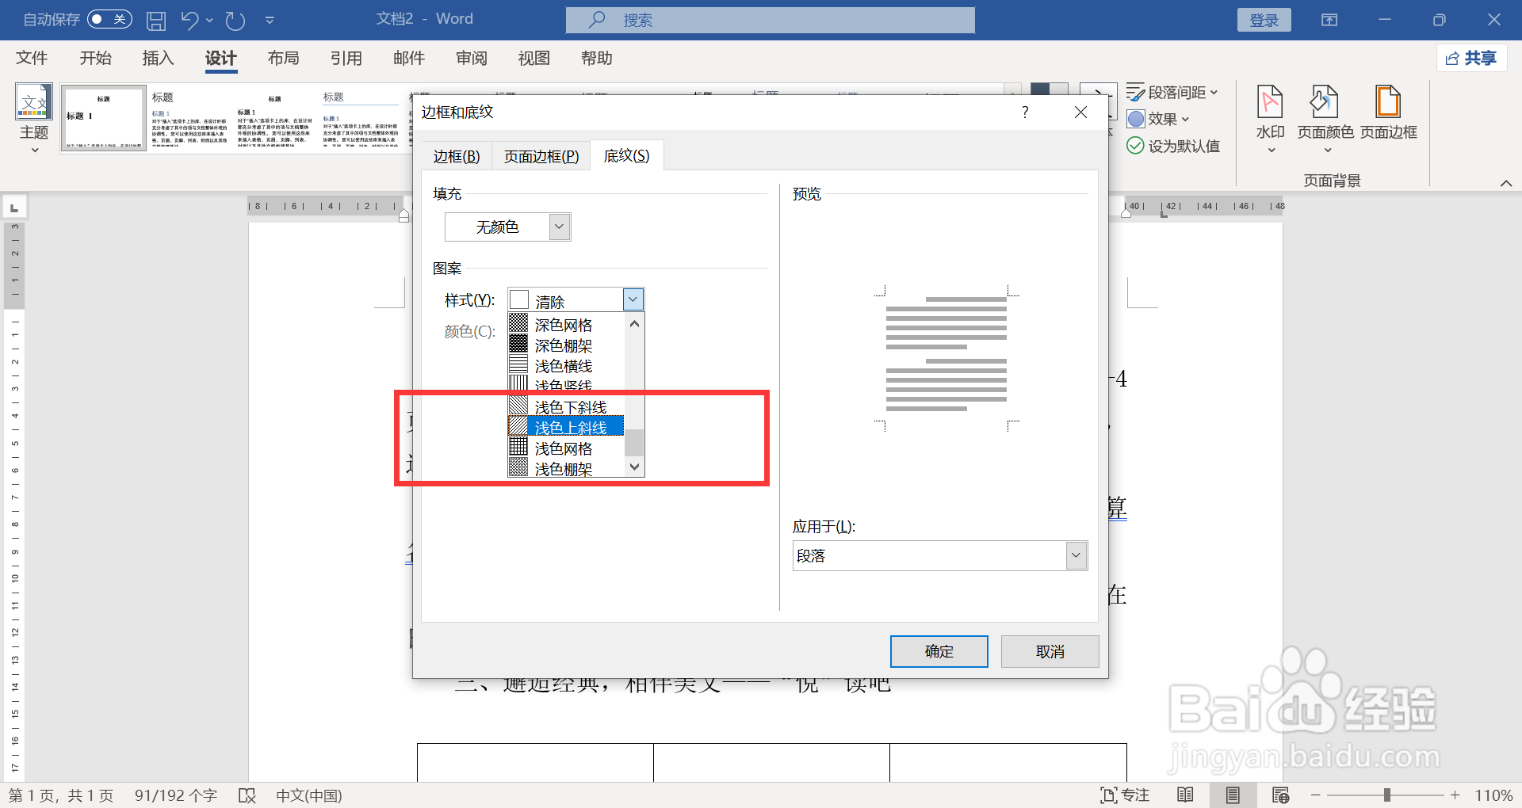Click the search box in title bar

click(x=770, y=20)
